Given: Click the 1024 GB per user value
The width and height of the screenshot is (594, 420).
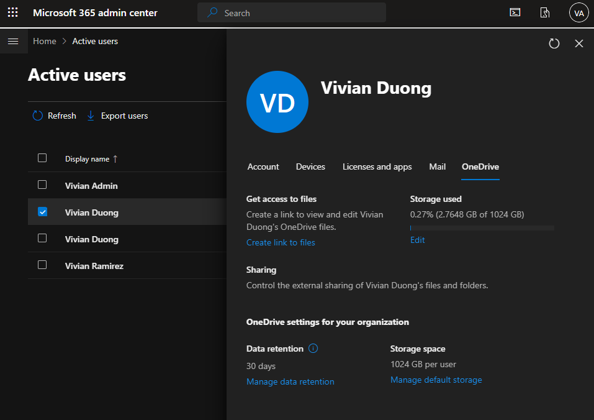Looking at the screenshot, I should [x=423, y=364].
